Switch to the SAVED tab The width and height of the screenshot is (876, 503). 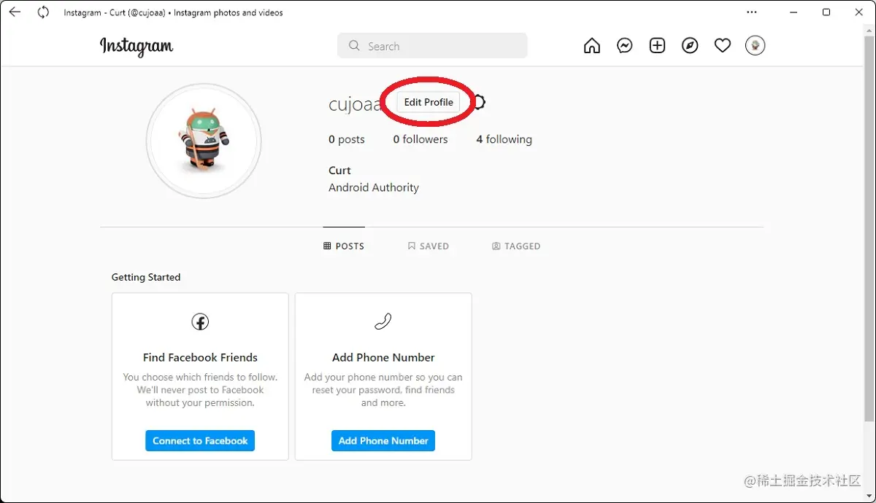429,246
